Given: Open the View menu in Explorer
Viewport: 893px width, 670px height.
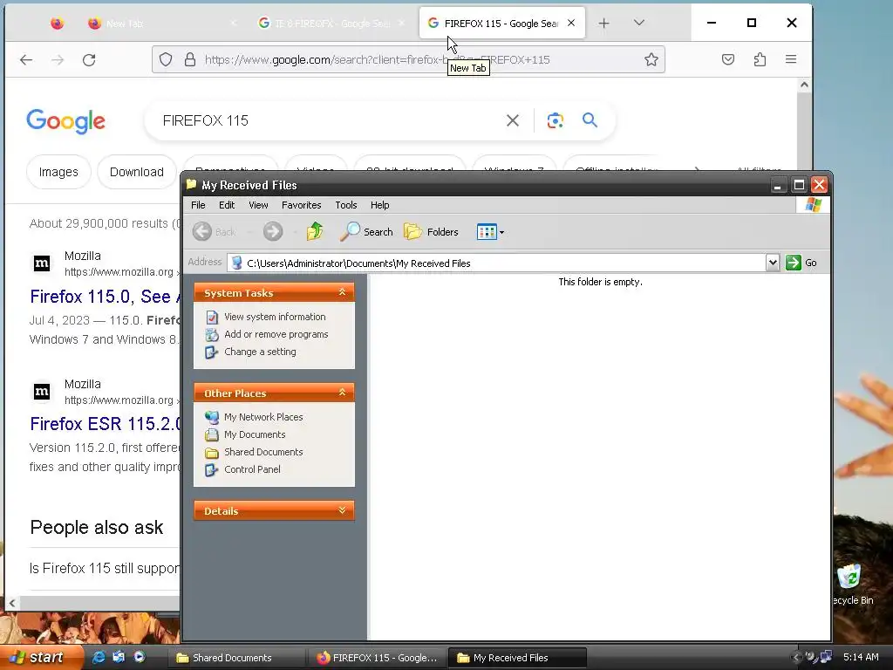Looking at the screenshot, I should [258, 205].
